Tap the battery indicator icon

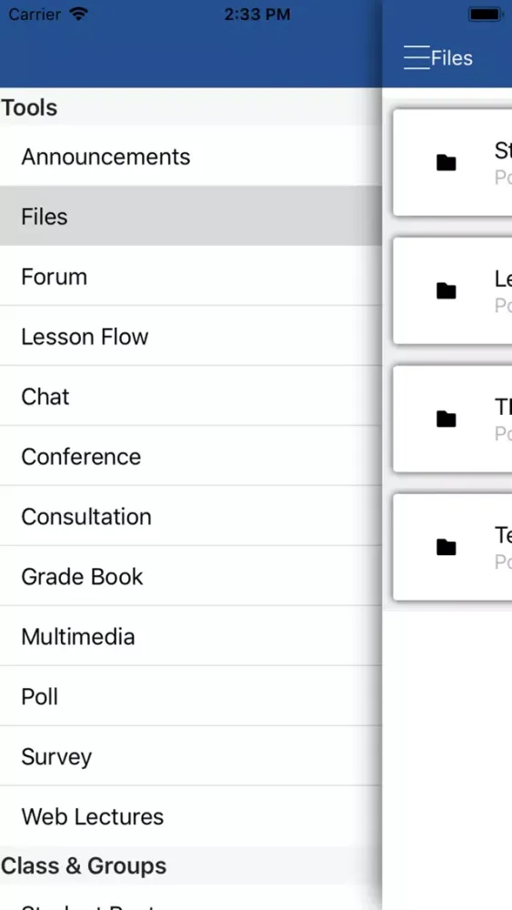(x=486, y=15)
